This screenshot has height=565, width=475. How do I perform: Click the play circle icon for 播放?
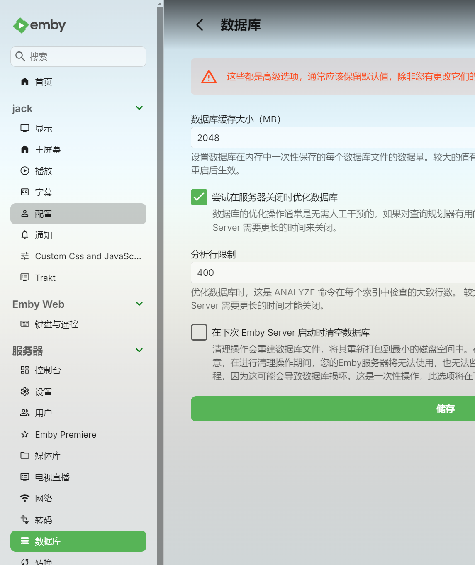point(25,170)
